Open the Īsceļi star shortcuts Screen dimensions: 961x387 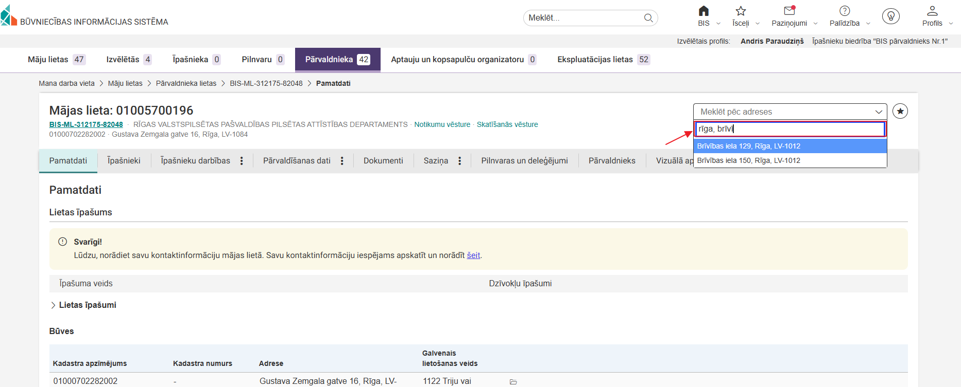pos(741,11)
